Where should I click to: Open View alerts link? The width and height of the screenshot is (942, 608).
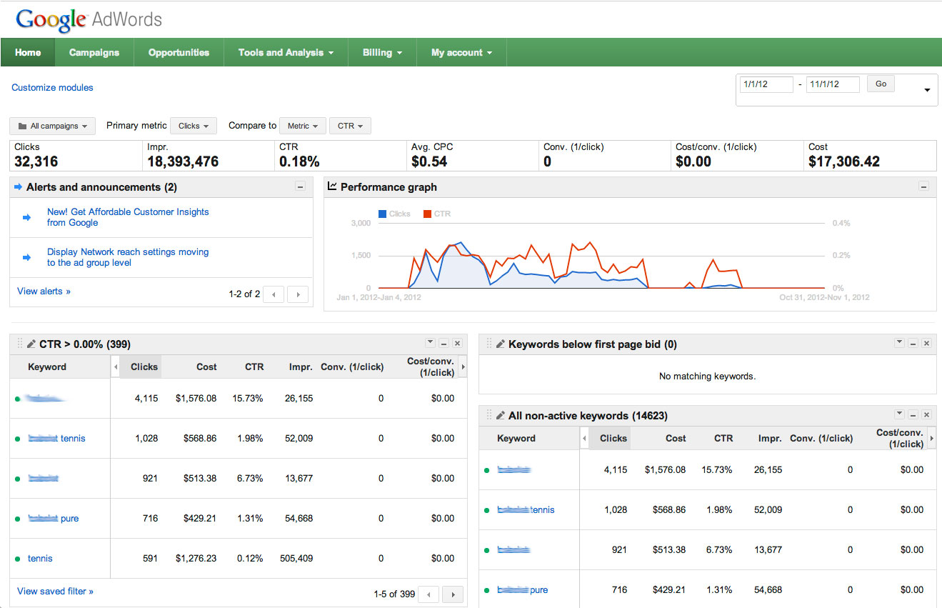click(44, 291)
